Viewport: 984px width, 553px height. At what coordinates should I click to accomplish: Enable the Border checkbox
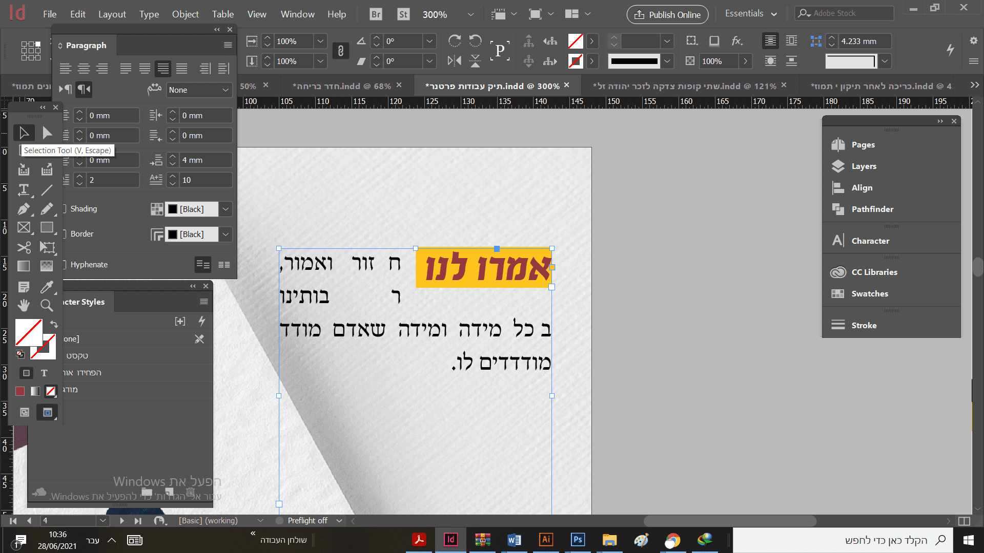click(x=65, y=234)
